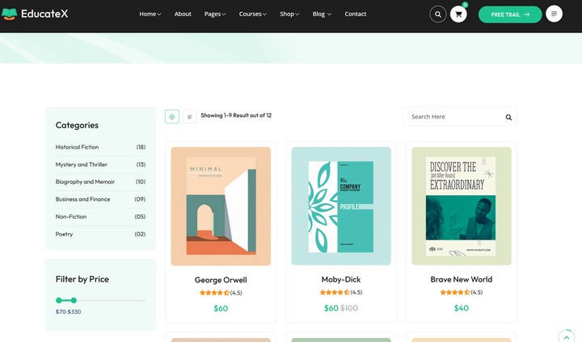
Task: Go to the About page
Action: tap(183, 14)
